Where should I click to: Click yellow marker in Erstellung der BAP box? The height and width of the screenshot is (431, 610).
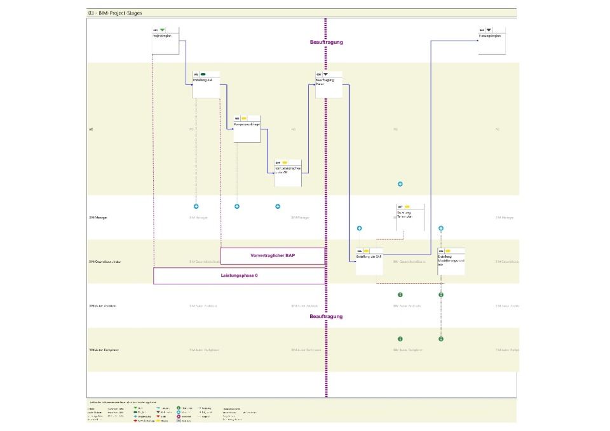[x=367, y=251]
